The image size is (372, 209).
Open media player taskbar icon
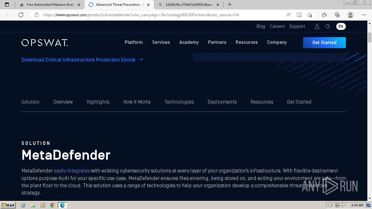[43, 205]
